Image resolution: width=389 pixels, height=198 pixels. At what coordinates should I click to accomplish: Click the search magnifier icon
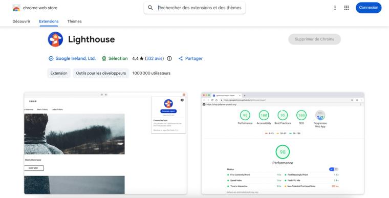(x=150, y=8)
